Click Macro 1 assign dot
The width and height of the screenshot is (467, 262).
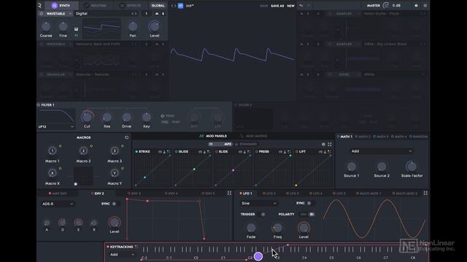coord(60,146)
